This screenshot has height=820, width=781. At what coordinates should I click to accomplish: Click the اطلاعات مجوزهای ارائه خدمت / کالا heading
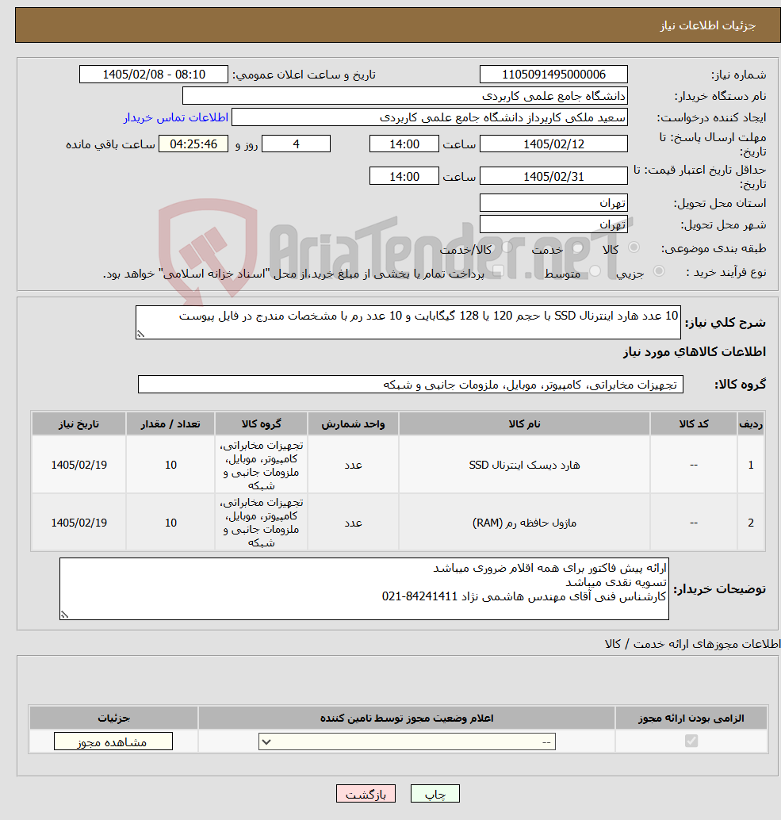[x=692, y=644]
